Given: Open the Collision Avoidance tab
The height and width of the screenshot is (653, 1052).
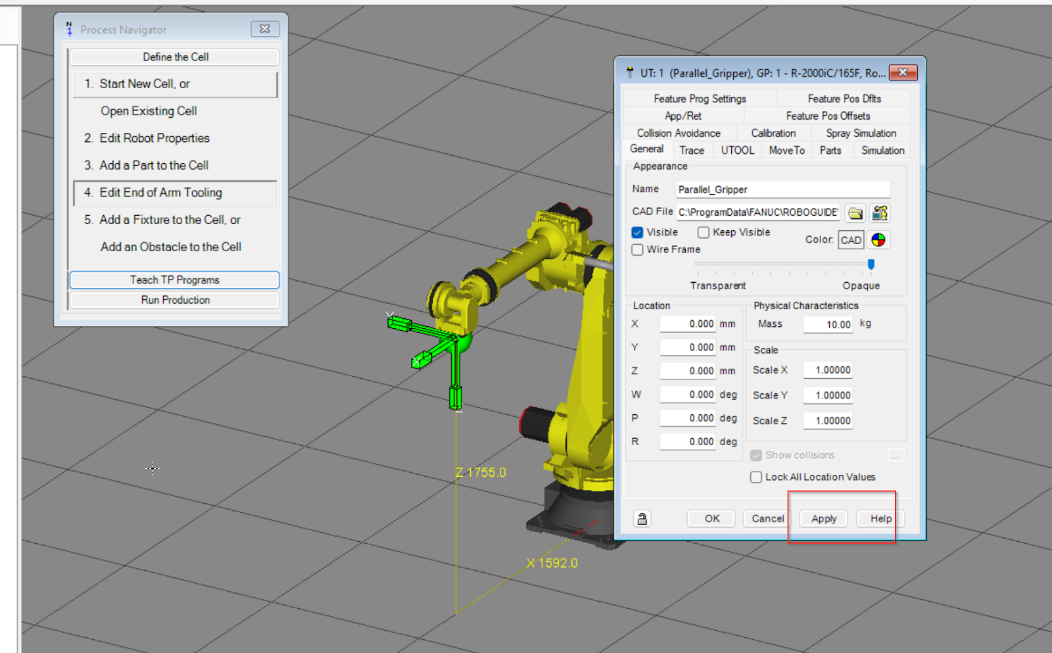Looking at the screenshot, I should click(679, 133).
